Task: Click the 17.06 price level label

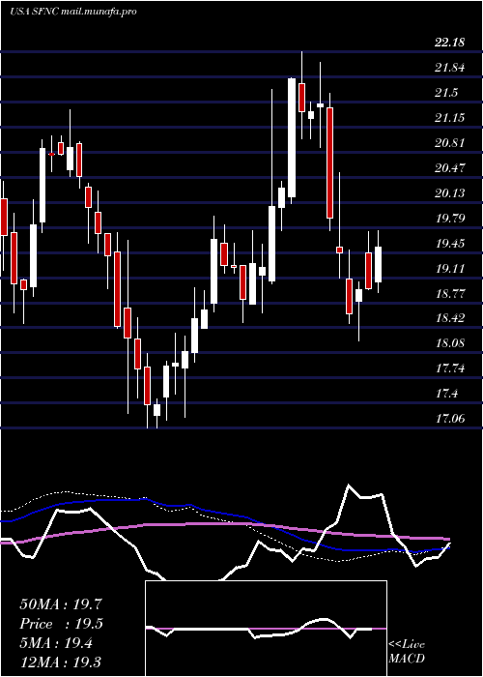Action: [x=450, y=418]
